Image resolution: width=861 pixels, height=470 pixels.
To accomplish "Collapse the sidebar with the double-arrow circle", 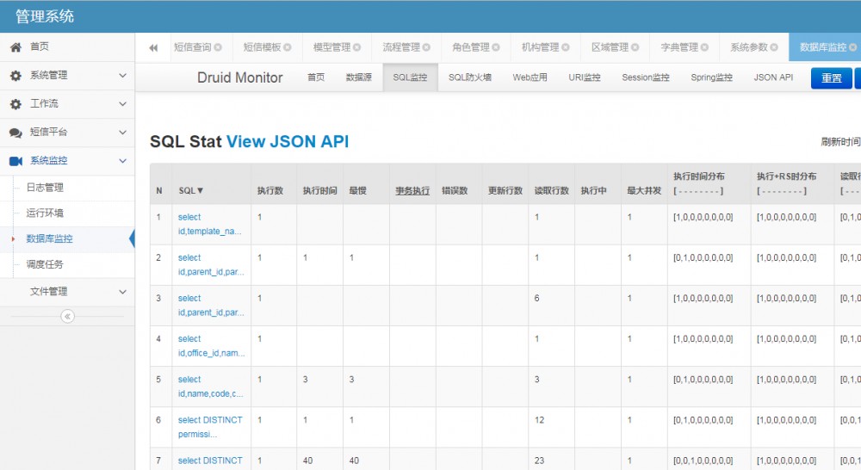I will pyautogui.click(x=67, y=316).
